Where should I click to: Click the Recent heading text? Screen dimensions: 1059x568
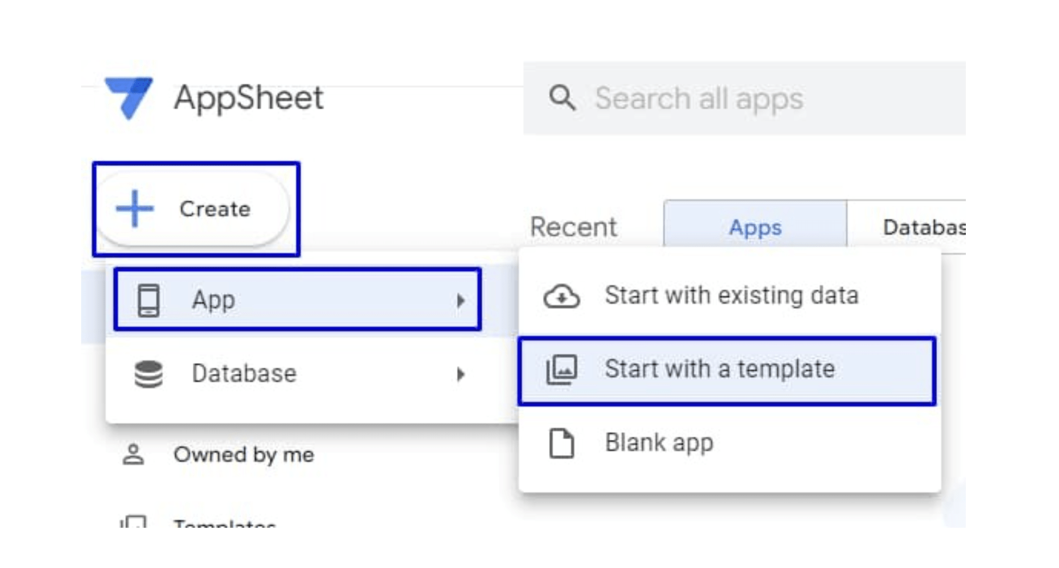pos(573,227)
